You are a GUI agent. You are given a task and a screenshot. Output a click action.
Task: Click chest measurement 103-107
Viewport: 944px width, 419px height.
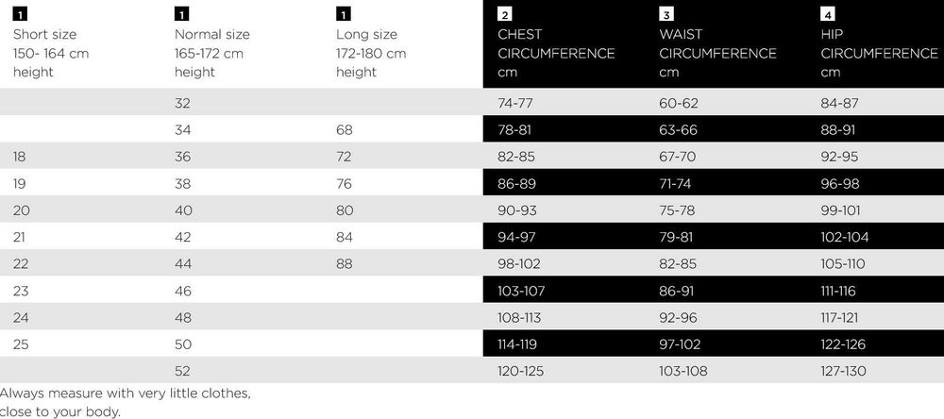click(x=521, y=291)
